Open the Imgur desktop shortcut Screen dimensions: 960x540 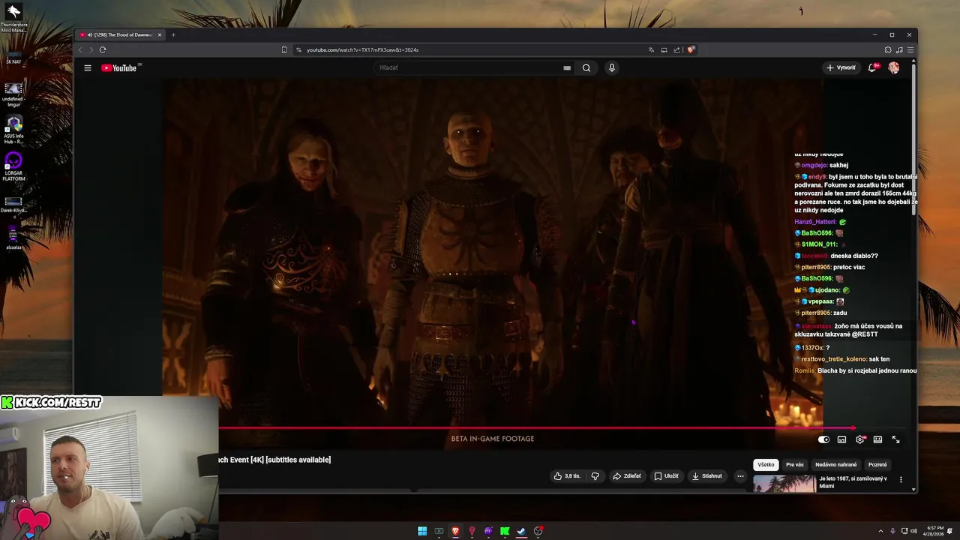[13, 94]
